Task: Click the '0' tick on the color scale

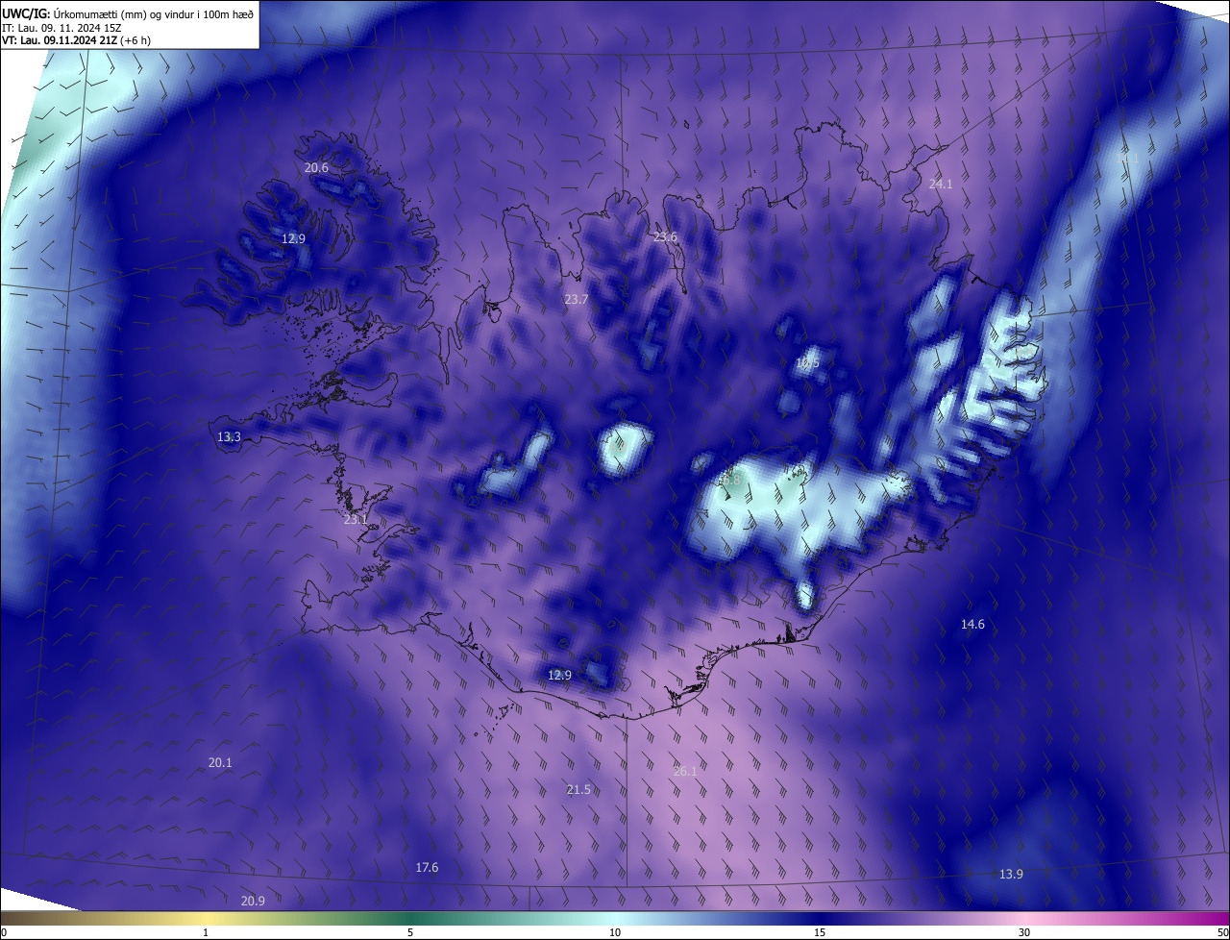Action: point(4,933)
